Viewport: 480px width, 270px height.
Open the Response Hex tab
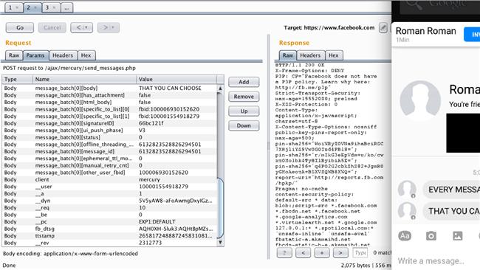click(x=334, y=55)
